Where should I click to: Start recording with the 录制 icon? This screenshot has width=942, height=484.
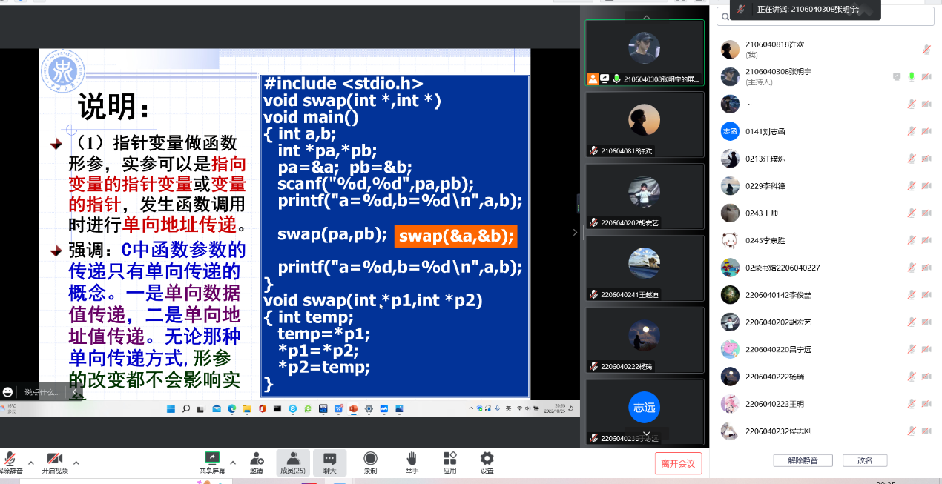pyautogui.click(x=370, y=463)
